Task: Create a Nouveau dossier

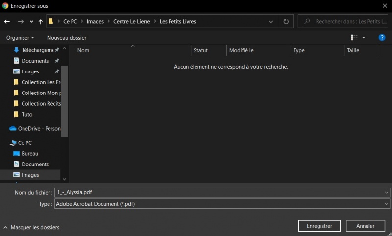Action: point(67,37)
